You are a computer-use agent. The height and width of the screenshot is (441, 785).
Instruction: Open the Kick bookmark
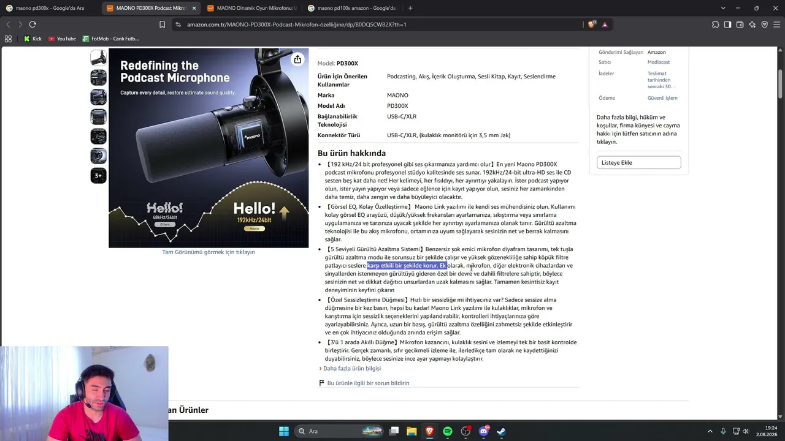(33, 39)
